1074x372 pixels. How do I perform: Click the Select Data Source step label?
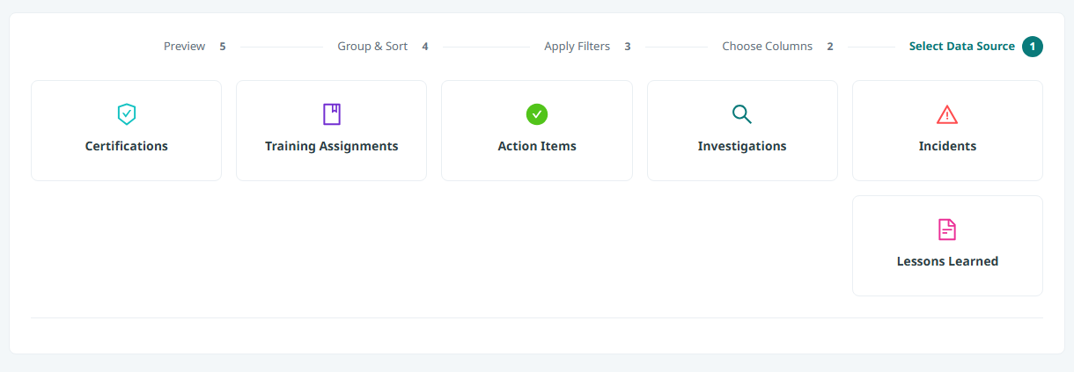962,47
